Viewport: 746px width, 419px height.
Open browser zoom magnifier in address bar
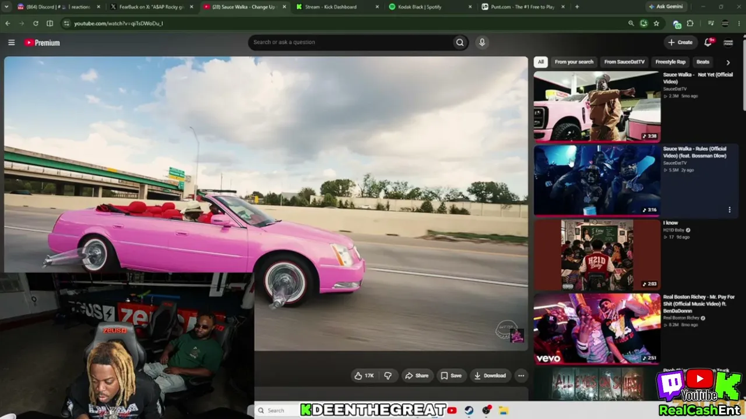tap(631, 23)
